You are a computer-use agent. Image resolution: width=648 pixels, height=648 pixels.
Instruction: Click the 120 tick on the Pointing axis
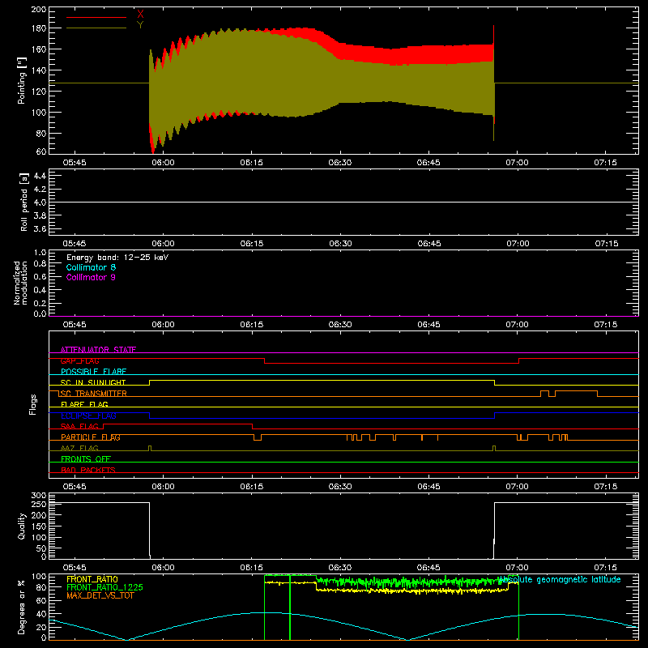38,92
